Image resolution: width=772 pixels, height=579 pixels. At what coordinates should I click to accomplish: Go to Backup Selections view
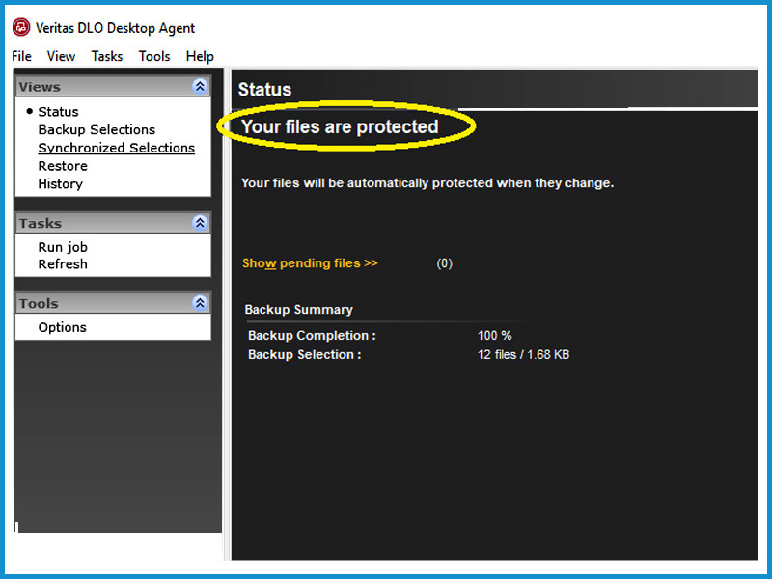96,129
